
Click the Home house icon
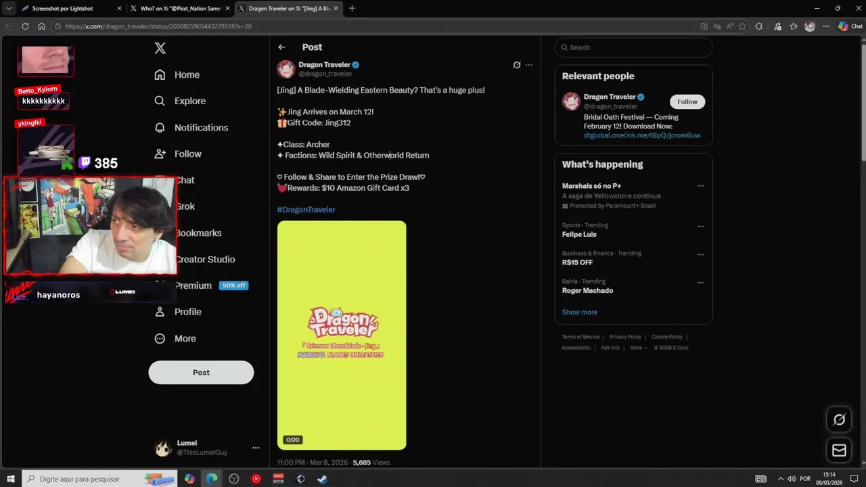click(160, 74)
